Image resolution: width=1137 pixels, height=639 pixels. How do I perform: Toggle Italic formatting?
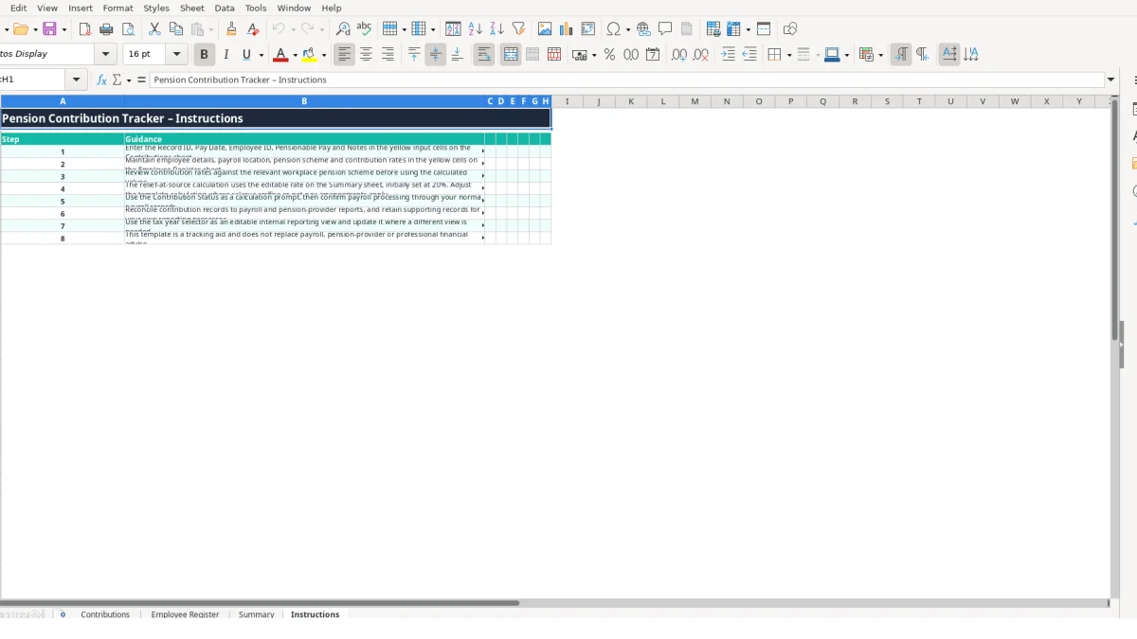(x=226, y=55)
